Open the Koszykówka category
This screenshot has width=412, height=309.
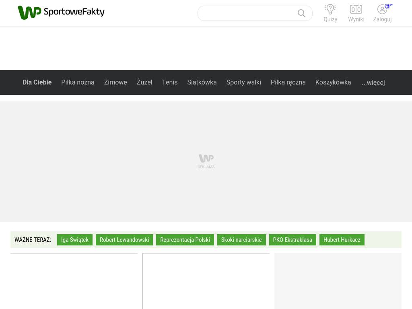tap(333, 82)
